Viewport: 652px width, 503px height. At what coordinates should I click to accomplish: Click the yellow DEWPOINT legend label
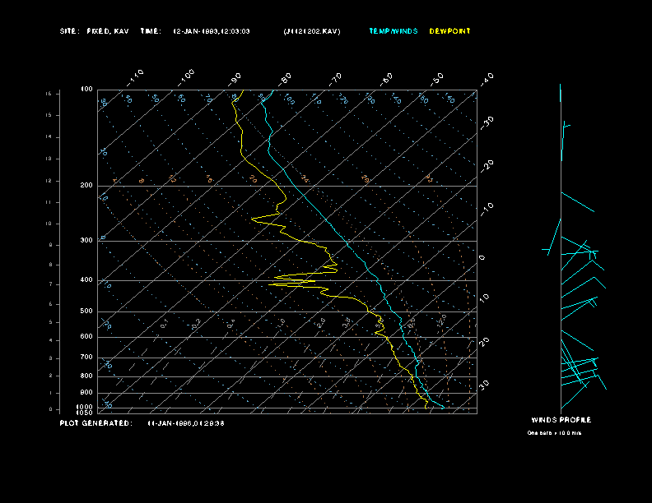click(x=450, y=31)
